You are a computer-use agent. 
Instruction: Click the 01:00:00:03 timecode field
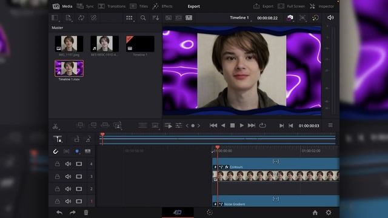click(x=309, y=126)
